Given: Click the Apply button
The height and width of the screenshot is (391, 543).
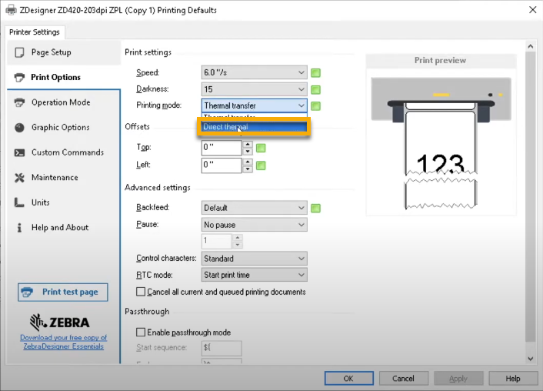Looking at the screenshot, I should [458, 379].
